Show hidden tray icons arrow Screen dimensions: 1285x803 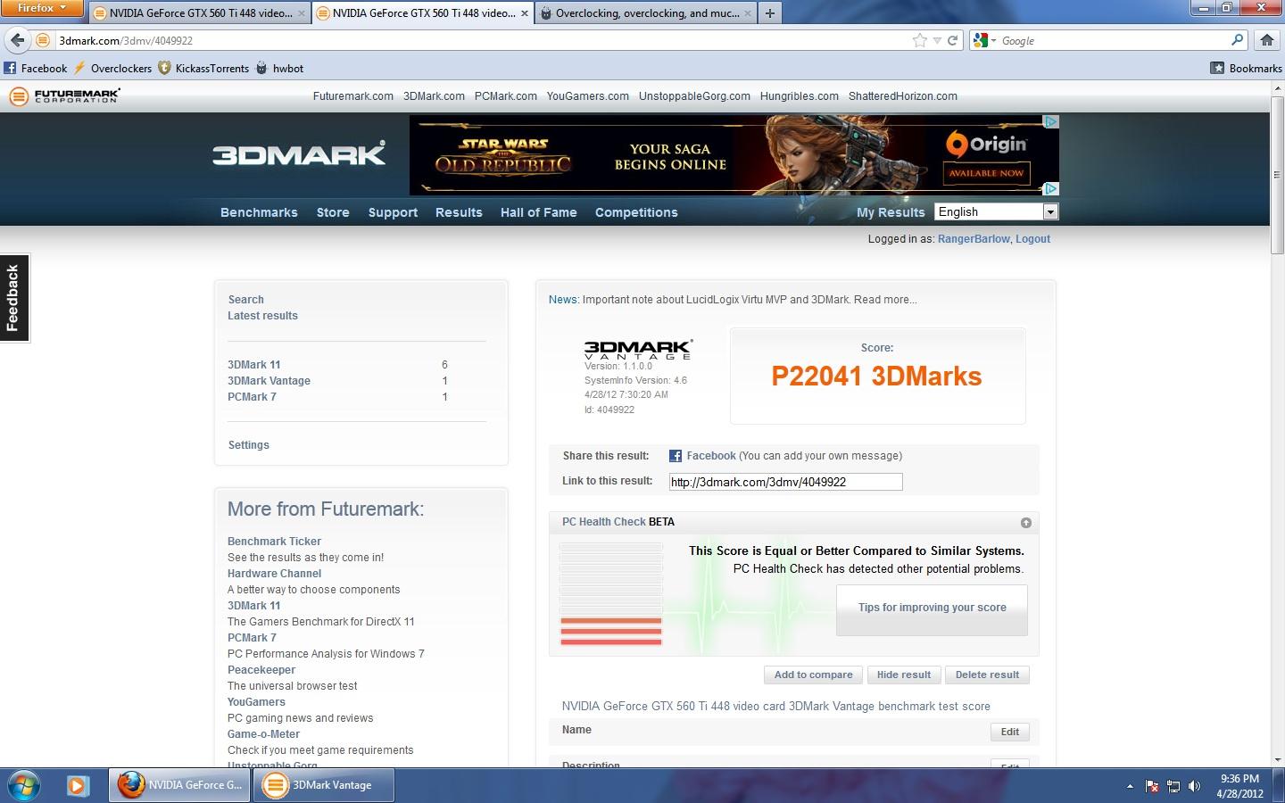[1130, 786]
